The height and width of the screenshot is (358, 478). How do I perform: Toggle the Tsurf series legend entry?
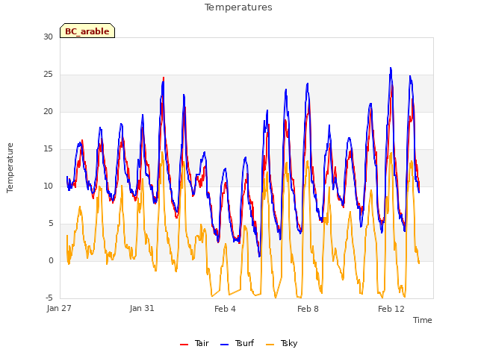(x=237, y=343)
